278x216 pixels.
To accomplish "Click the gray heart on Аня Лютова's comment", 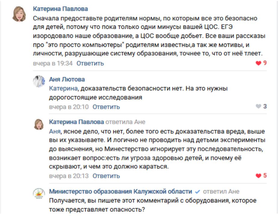I will 258,106.
